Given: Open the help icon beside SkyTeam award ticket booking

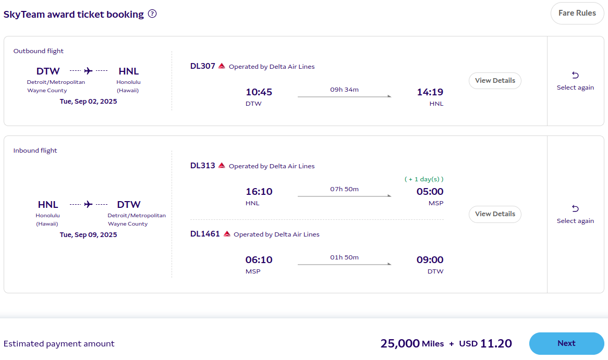Looking at the screenshot, I should click(152, 14).
